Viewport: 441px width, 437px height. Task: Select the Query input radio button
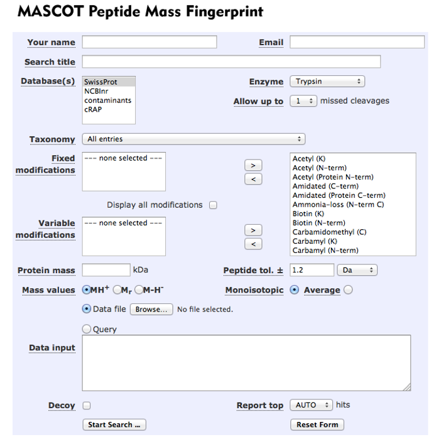click(x=87, y=329)
